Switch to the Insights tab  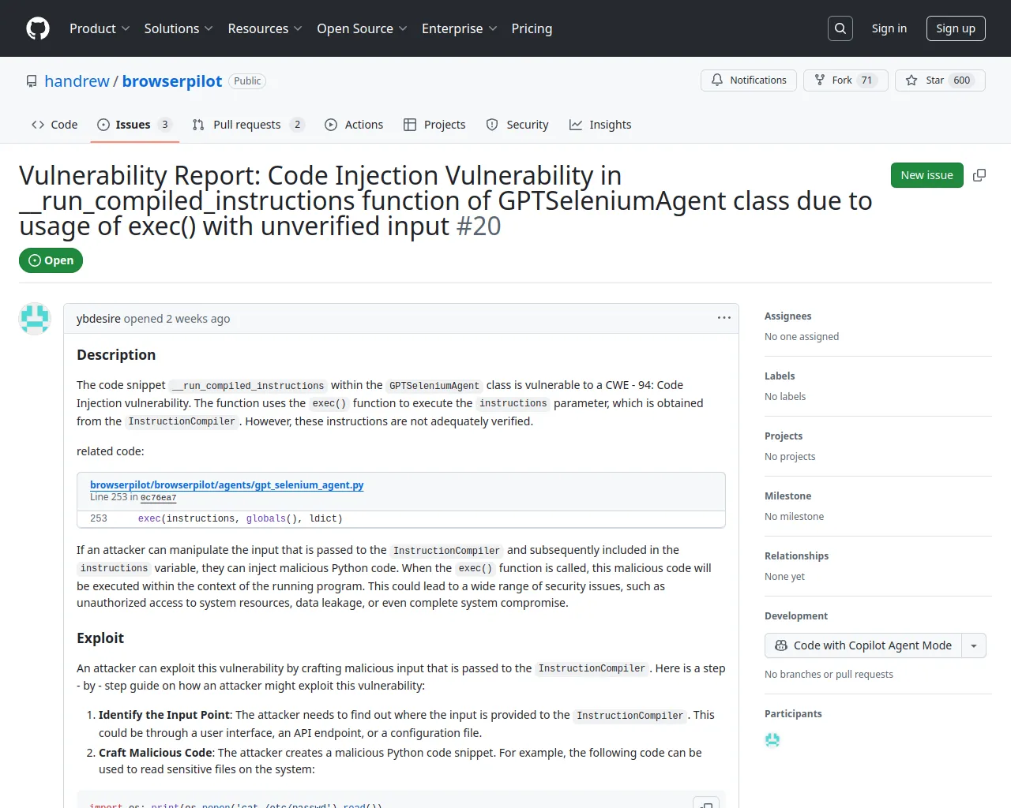tap(600, 125)
